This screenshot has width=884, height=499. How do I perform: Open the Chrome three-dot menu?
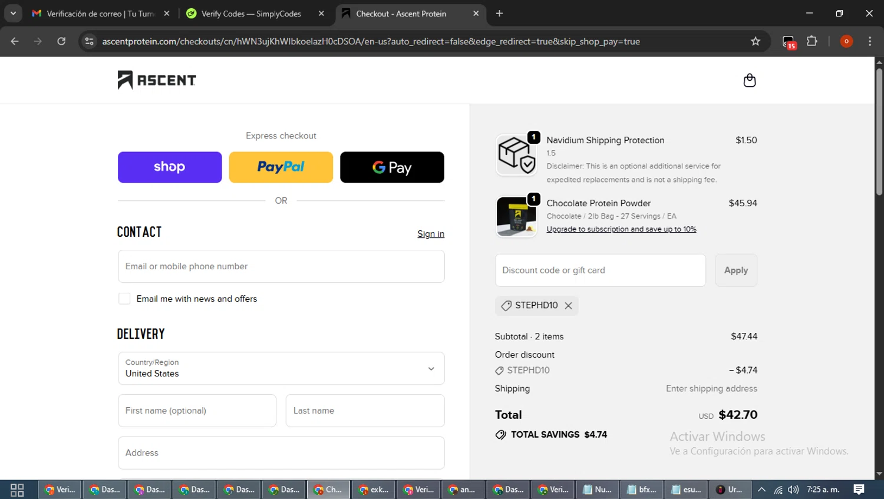870,41
